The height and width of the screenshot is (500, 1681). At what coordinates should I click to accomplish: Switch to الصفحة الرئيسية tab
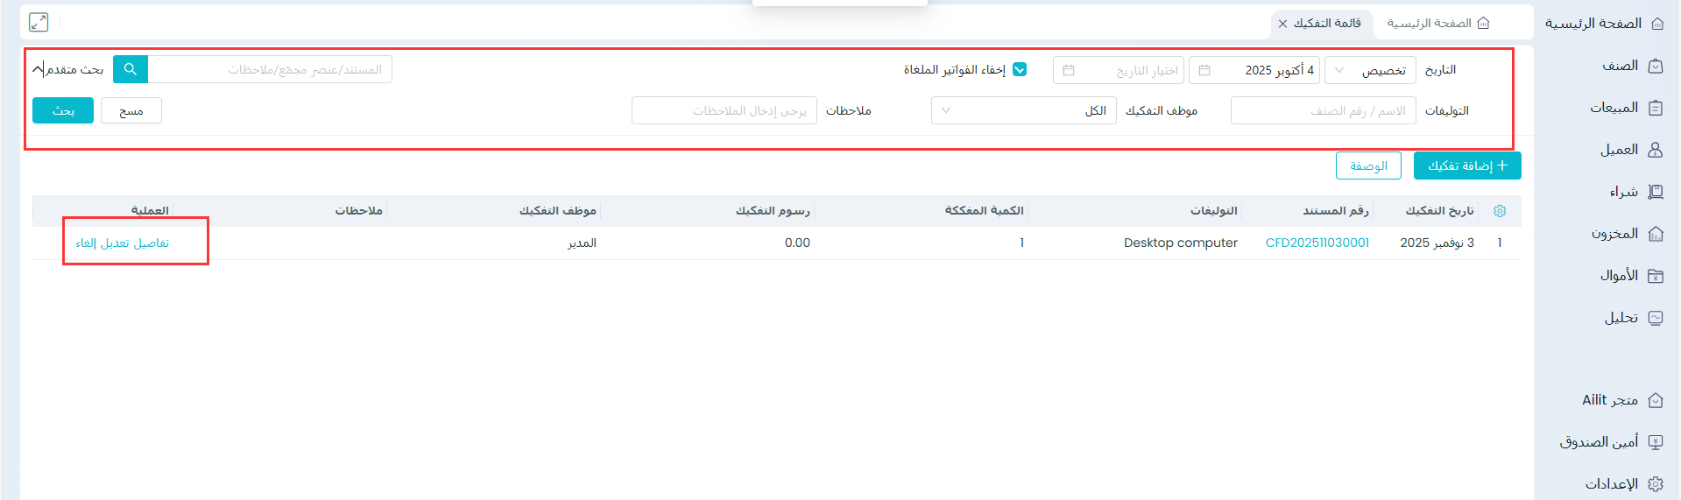click(1437, 24)
